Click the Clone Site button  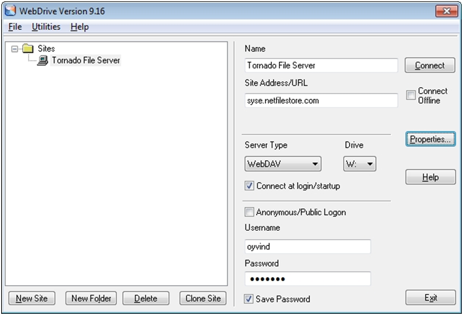coord(203,298)
